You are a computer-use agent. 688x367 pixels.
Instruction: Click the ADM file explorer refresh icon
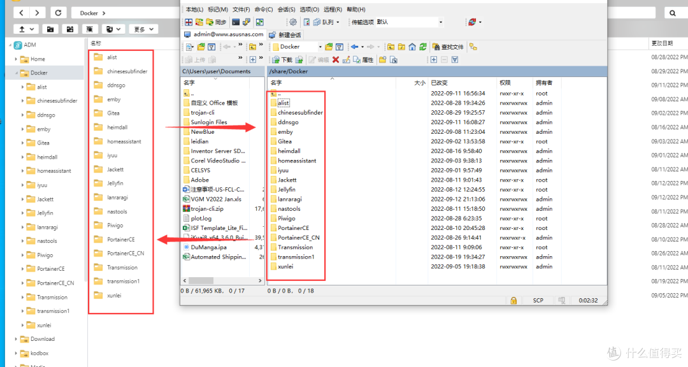tap(59, 13)
